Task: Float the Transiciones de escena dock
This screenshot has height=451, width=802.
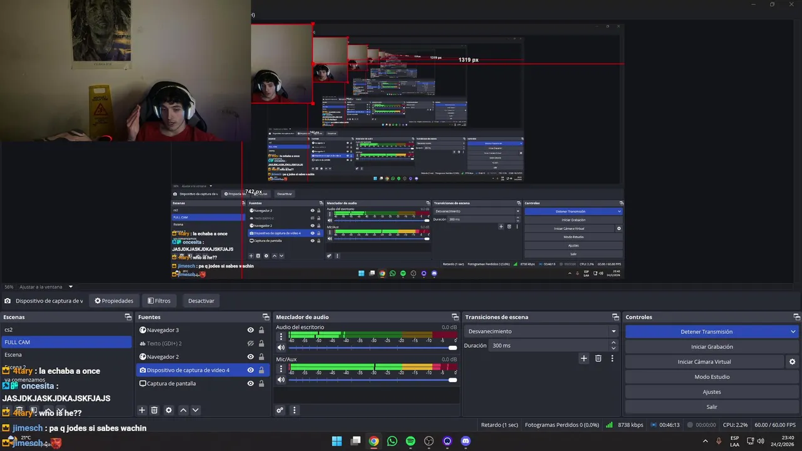Action: pyautogui.click(x=615, y=317)
